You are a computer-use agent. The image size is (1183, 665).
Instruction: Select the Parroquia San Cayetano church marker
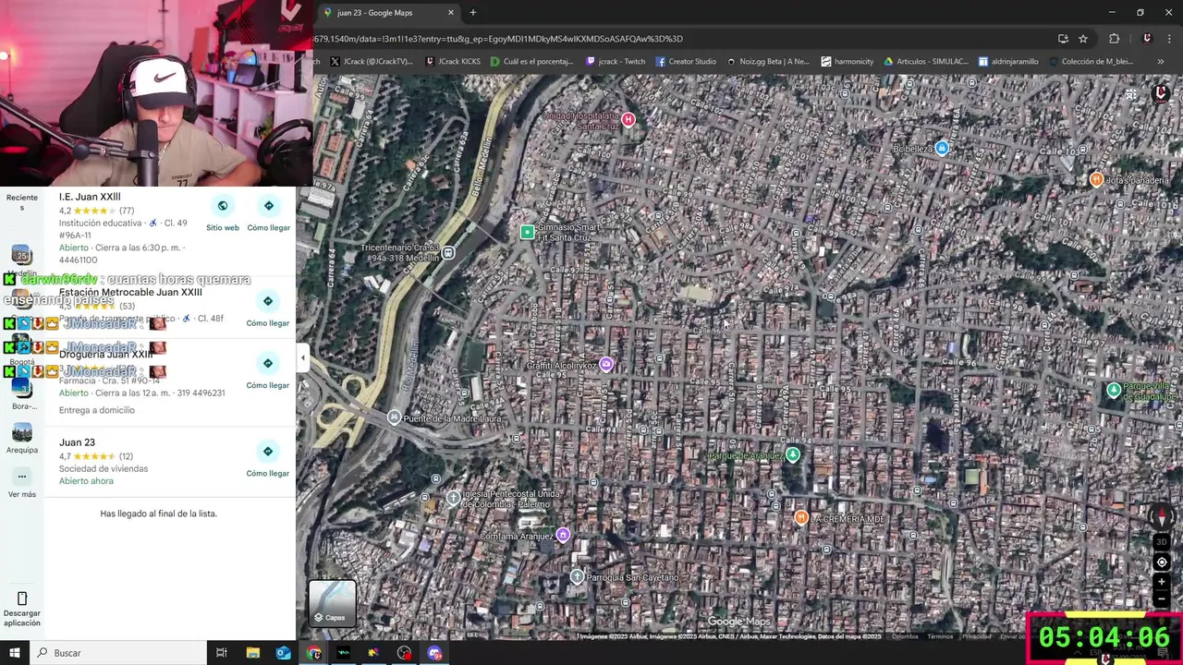(577, 577)
